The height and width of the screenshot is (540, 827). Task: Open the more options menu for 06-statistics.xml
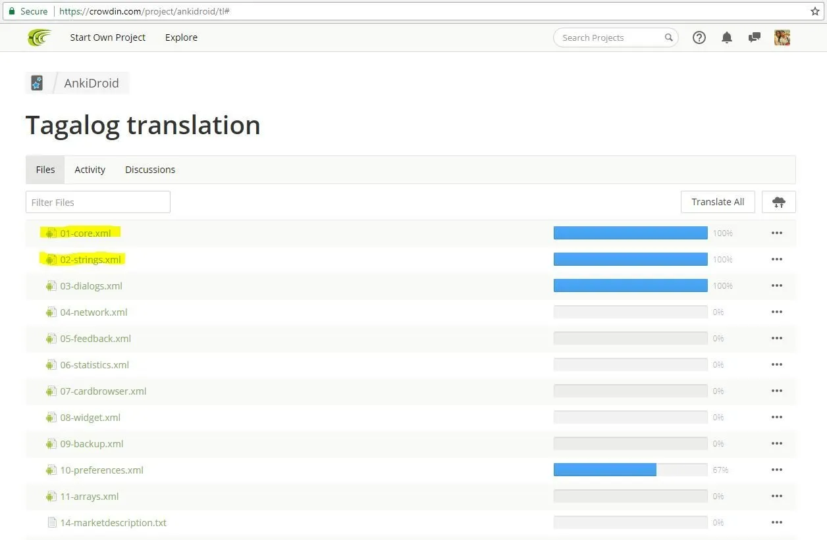click(x=777, y=364)
